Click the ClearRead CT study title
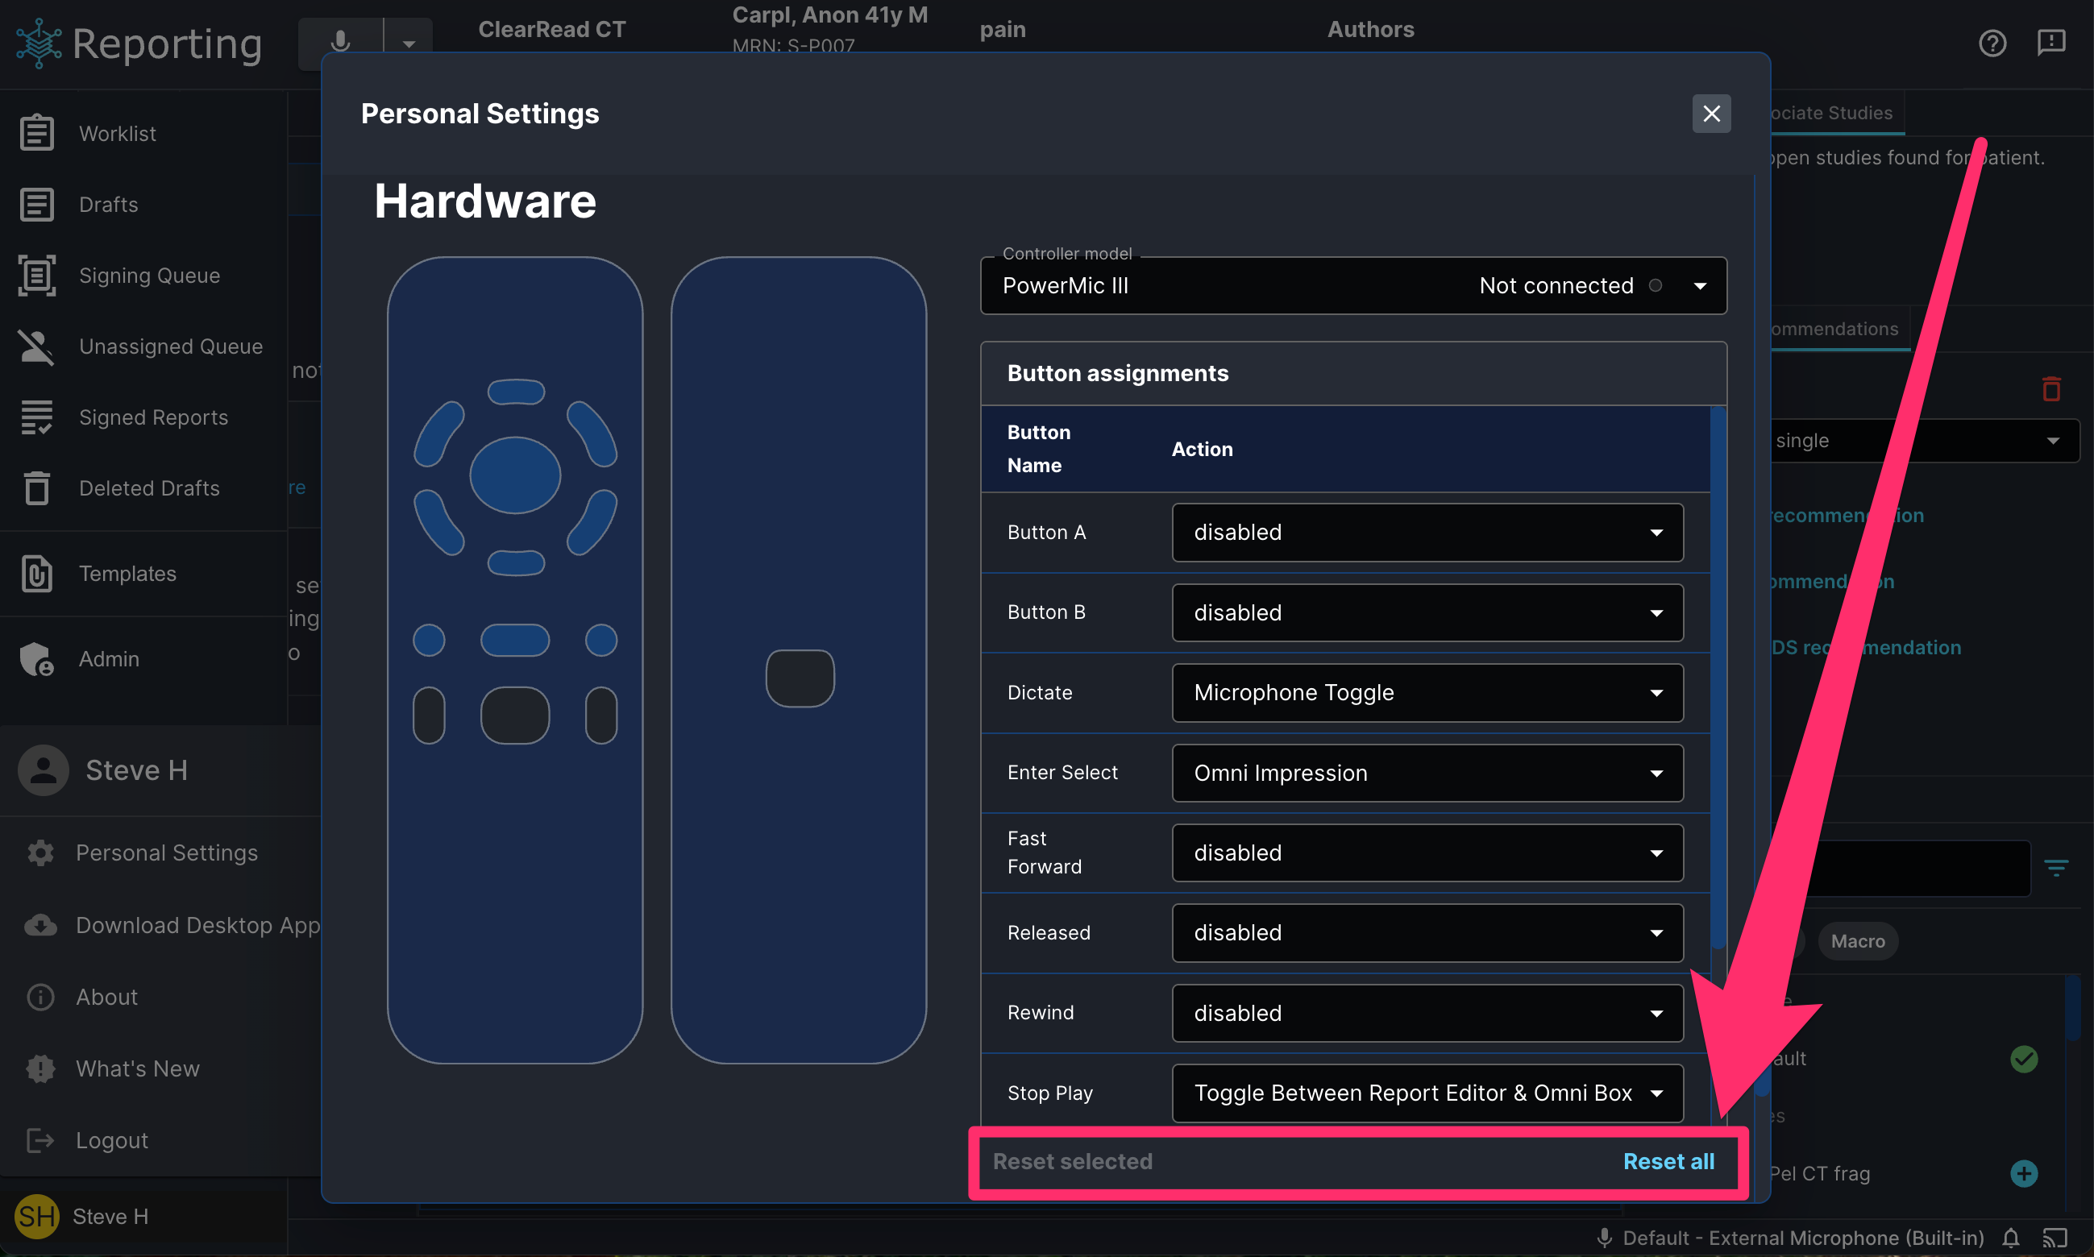Image resolution: width=2094 pixels, height=1257 pixels. click(x=551, y=29)
